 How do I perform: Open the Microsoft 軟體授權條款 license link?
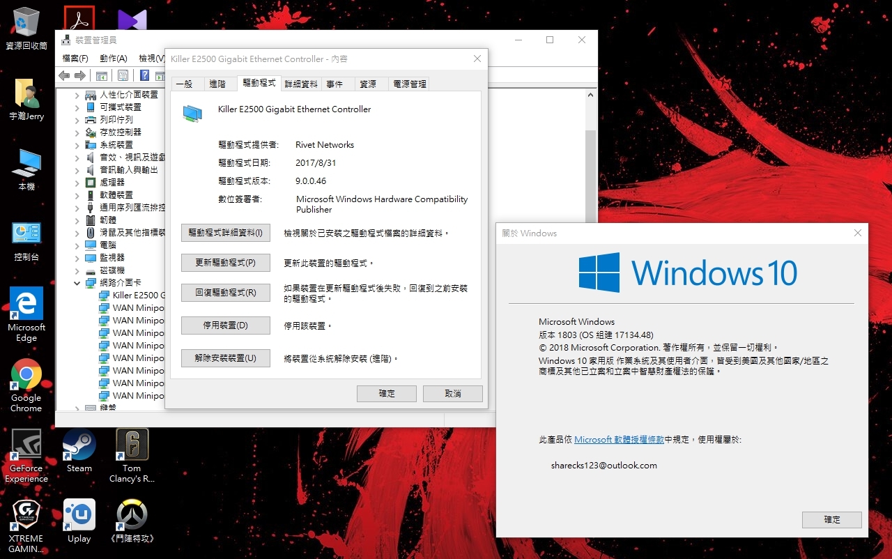619,440
